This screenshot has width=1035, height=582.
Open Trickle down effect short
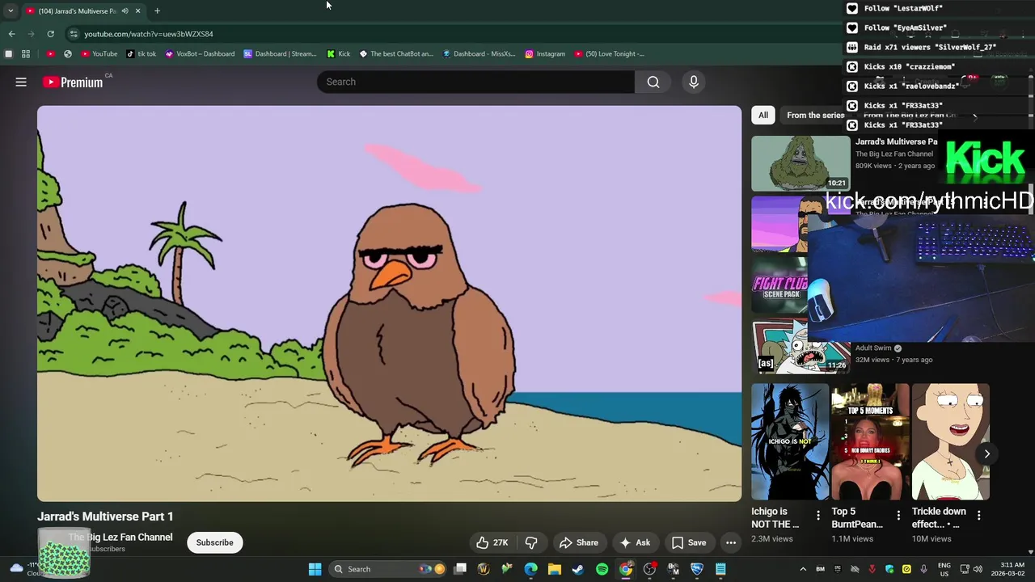(950, 441)
